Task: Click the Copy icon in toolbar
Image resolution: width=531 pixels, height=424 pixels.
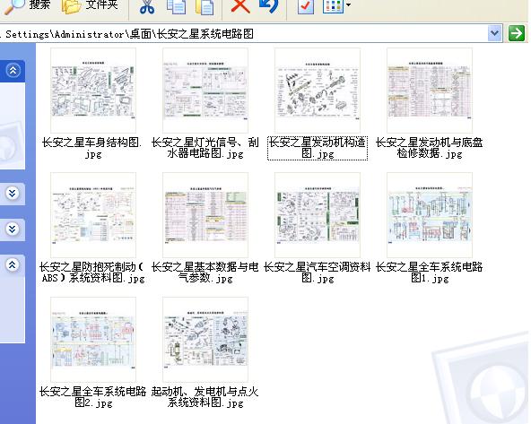Action: (x=176, y=7)
